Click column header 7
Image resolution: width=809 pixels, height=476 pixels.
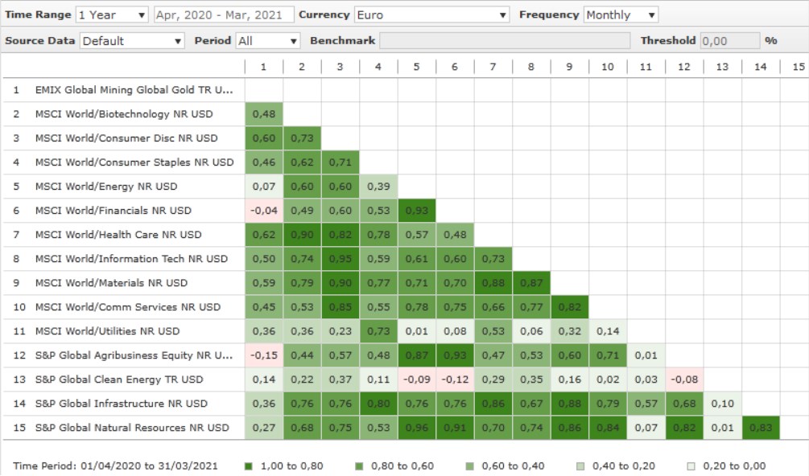[x=493, y=67]
